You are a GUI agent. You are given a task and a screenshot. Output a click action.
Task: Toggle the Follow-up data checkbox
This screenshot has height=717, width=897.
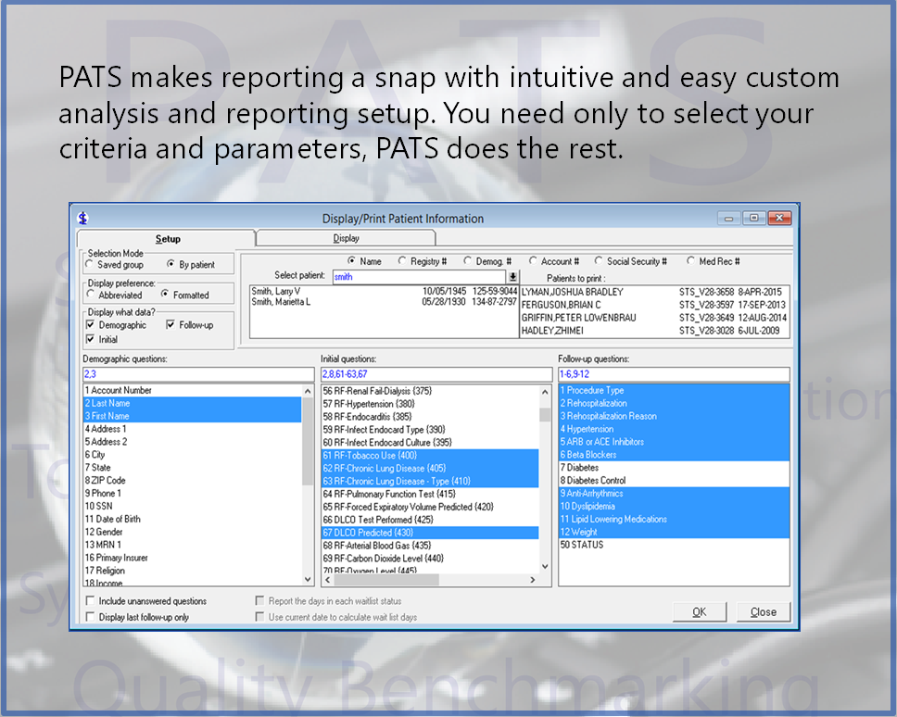point(190,325)
